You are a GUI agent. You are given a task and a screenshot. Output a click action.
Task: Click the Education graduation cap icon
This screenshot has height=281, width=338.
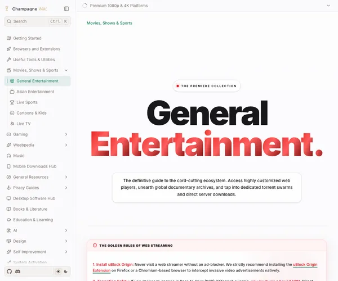click(8, 220)
